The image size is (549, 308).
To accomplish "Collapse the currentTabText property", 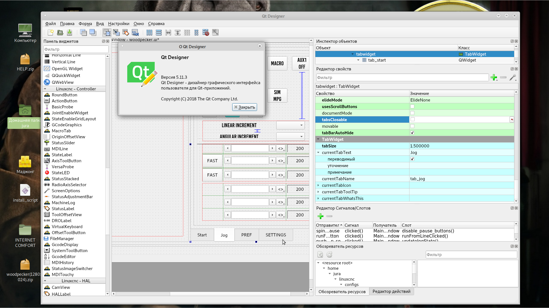I will pyautogui.click(x=318, y=152).
